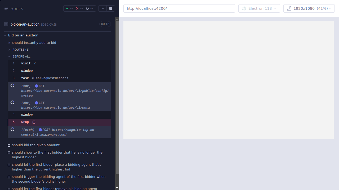Click inside the localhost:4200 URL field
Screen dimensions: 339x190
179,8
